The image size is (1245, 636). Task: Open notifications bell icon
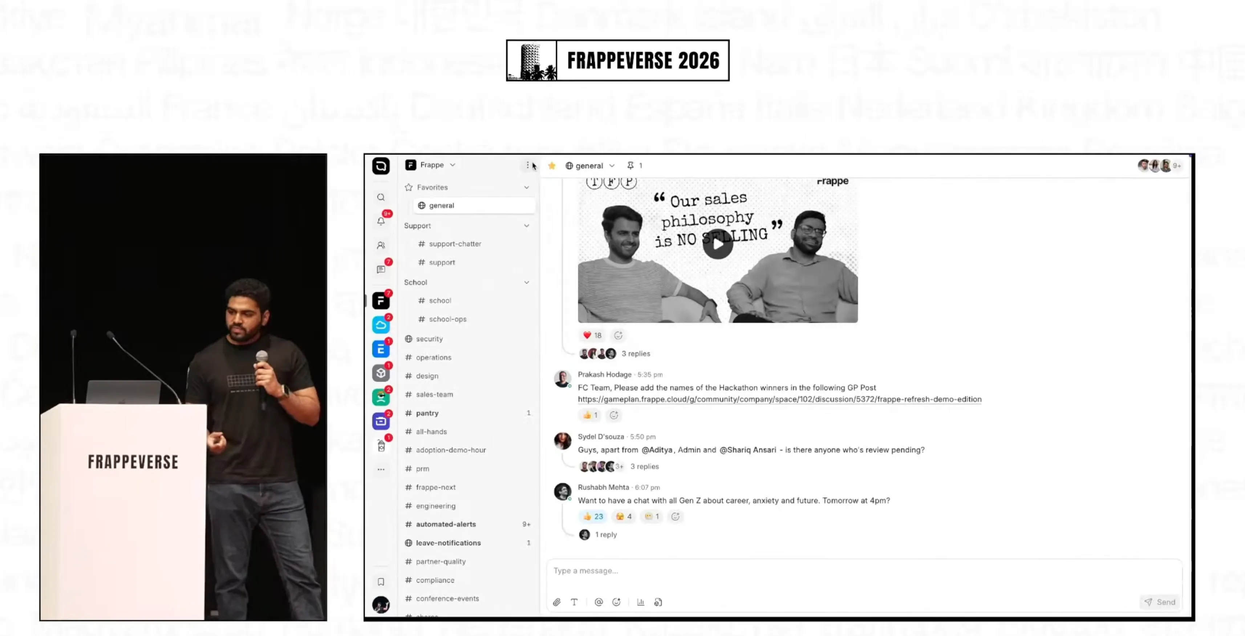point(381,221)
